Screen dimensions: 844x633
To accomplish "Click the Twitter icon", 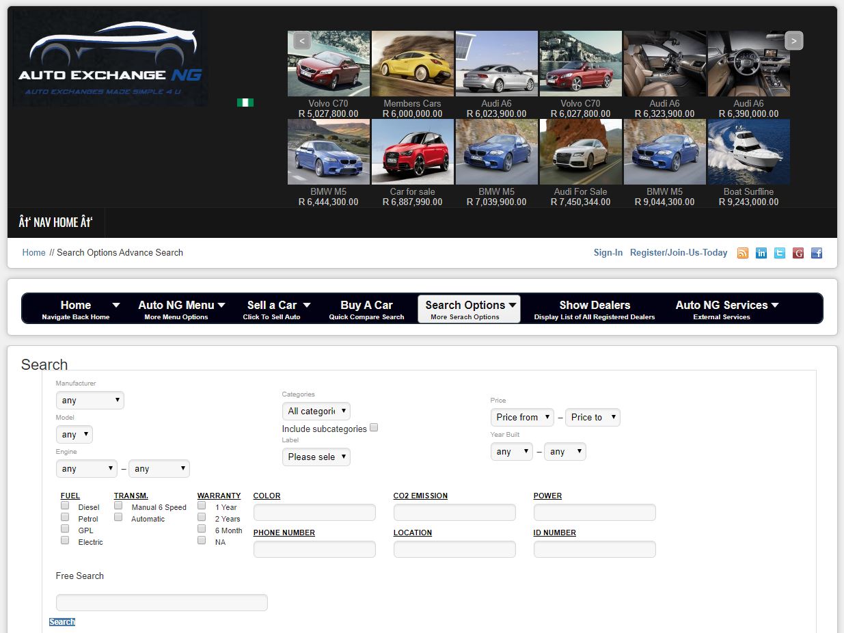I will pos(780,253).
